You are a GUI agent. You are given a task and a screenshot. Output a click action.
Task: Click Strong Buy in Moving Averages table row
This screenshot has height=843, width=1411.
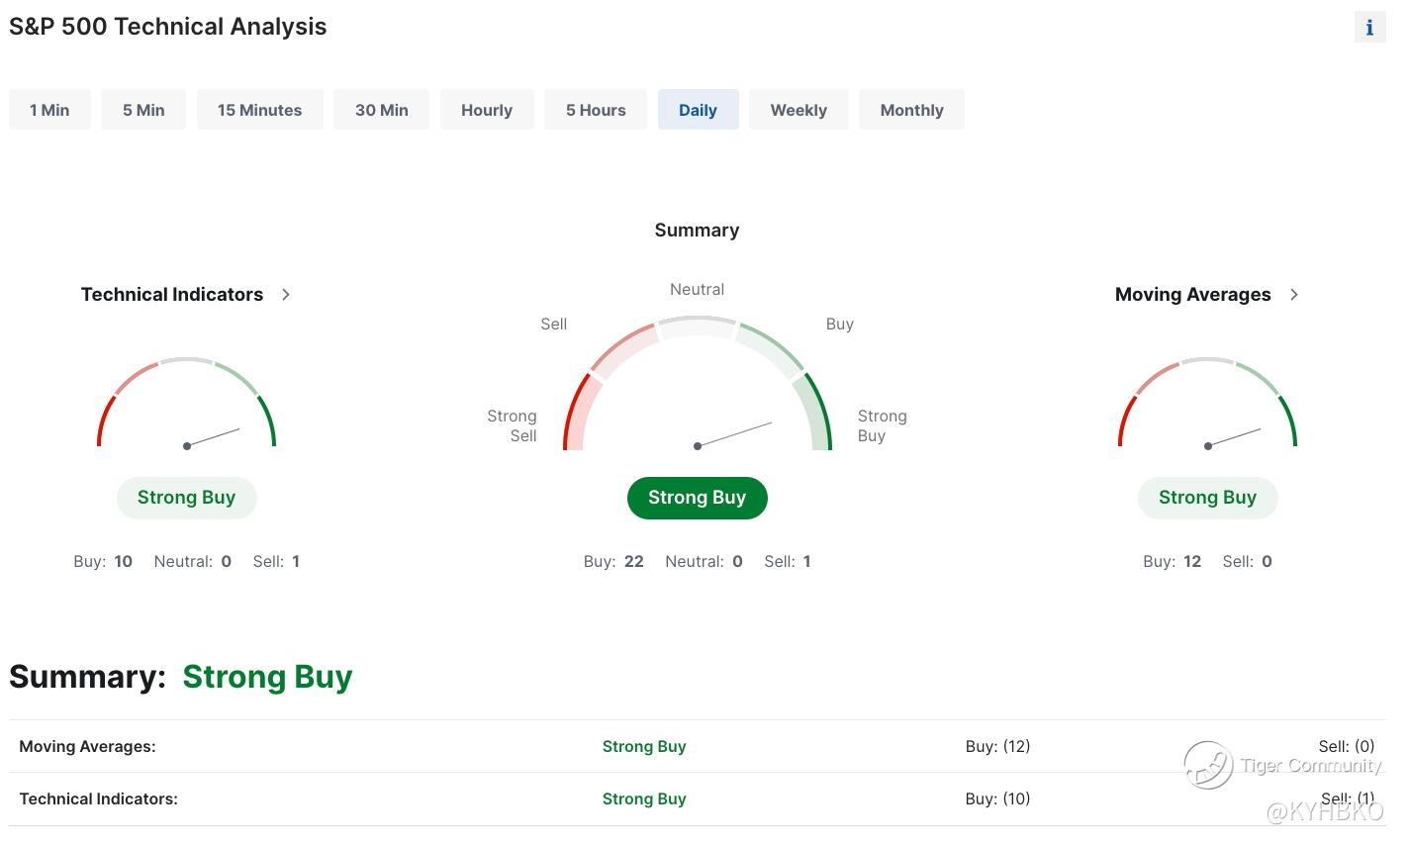[644, 747]
